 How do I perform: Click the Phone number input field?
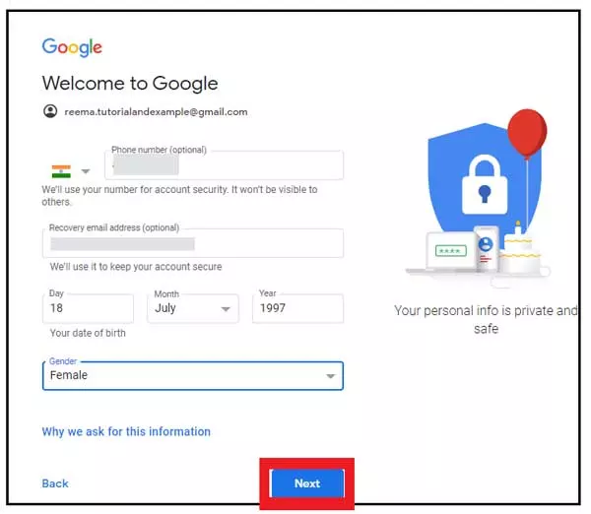[x=224, y=165]
